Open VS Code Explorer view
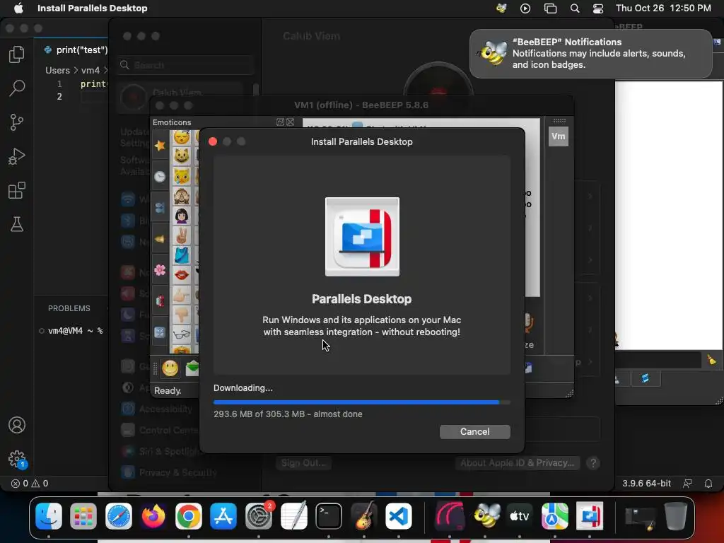This screenshot has width=724, height=543. coord(17,54)
